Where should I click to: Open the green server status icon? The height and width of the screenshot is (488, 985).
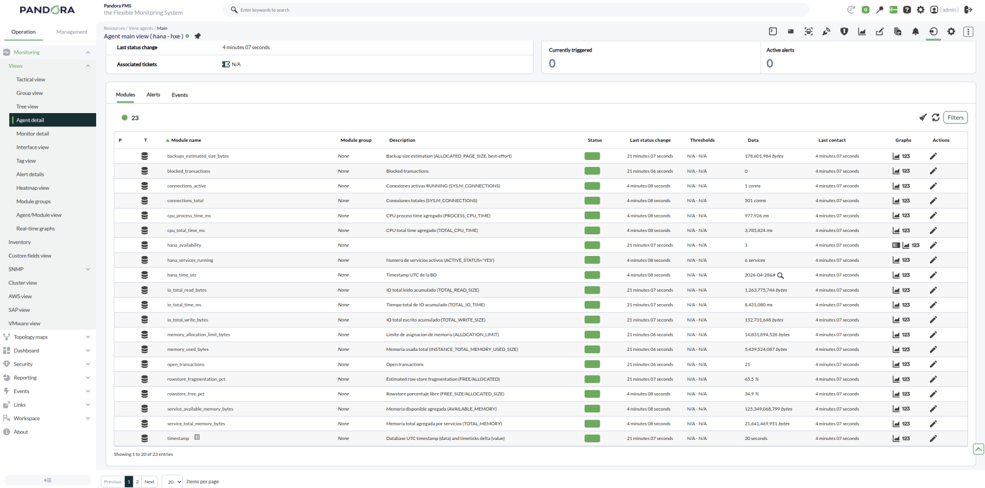click(894, 9)
